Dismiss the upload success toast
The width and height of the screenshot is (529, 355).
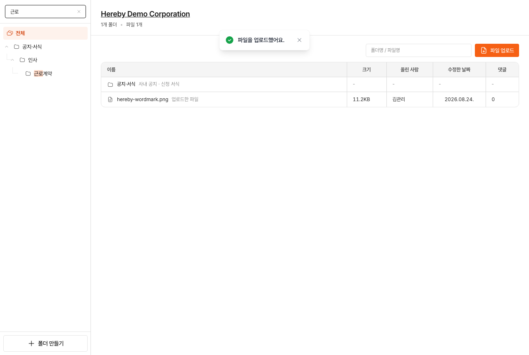(x=300, y=40)
